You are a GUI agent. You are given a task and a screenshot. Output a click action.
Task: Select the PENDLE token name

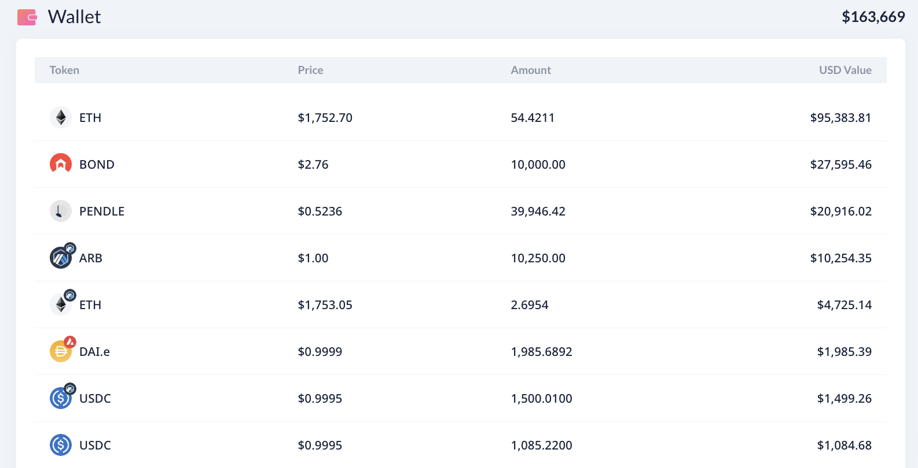pos(102,211)
